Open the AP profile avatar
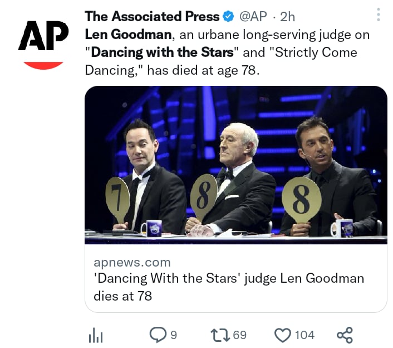The image size is (393, 348). tap(43, 42)
